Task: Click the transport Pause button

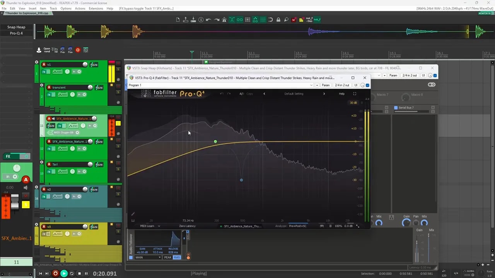Action: pyautogui.click(x=86, y=273)
